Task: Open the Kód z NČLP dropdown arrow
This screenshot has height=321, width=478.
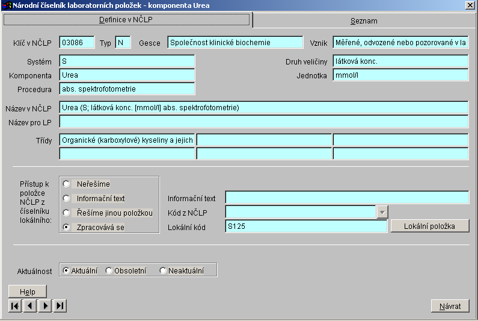Action: [382, 212]
